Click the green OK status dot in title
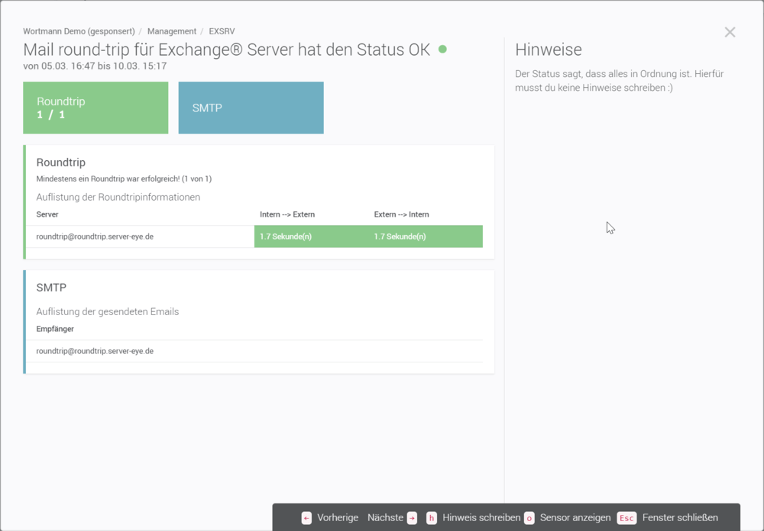Image resolution: width=764 pixels, height=531 pixels. [x=442, y=50]
